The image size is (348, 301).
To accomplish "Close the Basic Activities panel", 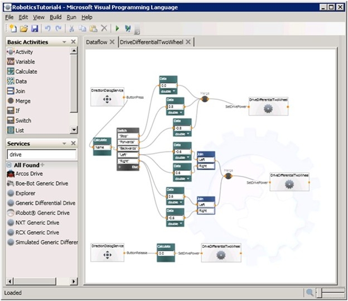I will [x=73, y=42].
